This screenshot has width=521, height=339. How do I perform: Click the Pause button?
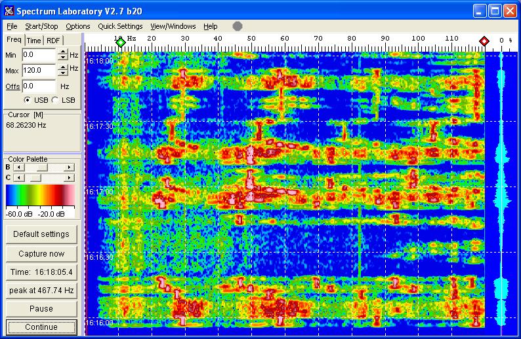[41, 309]
